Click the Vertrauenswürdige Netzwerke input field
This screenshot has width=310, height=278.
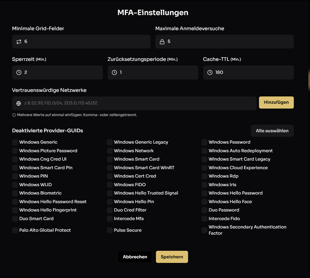[134, 103]
